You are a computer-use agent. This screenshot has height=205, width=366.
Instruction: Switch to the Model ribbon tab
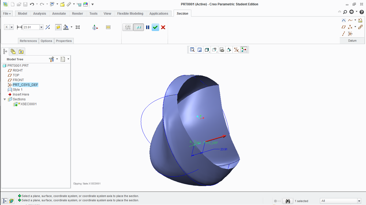[23, 14]
